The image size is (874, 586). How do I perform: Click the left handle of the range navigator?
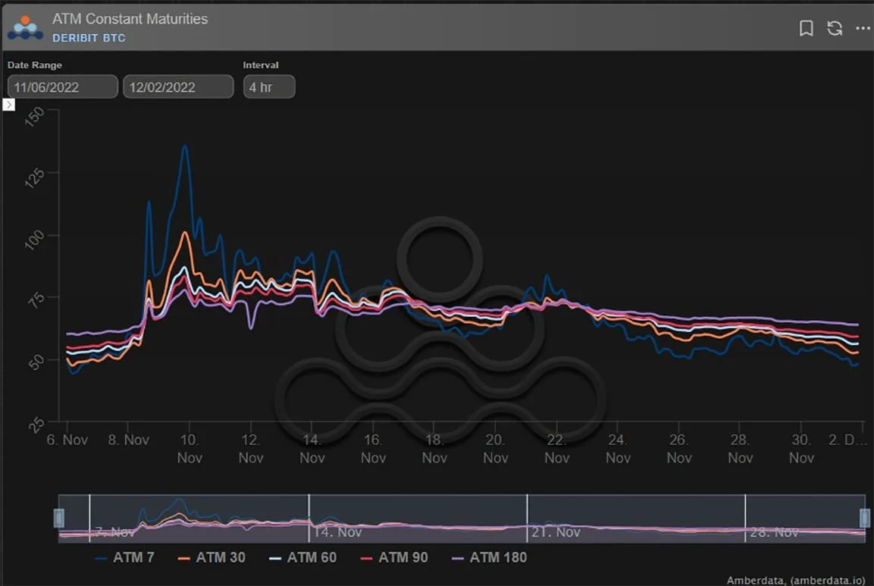click(x=58, y=518)
